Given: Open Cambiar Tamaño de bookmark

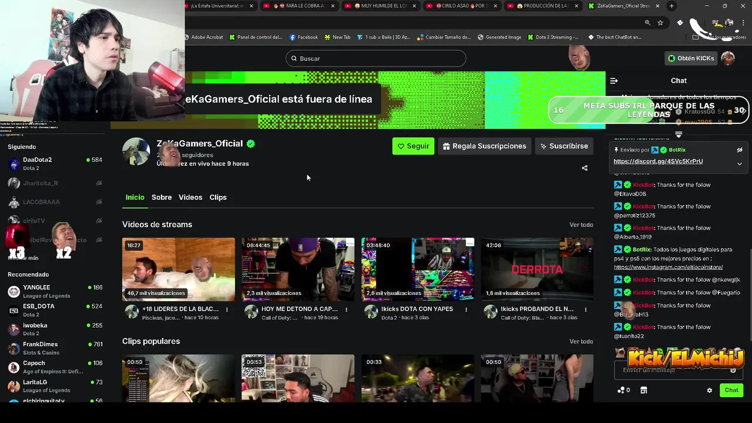Looking at the screenshot, I should 444,37.
